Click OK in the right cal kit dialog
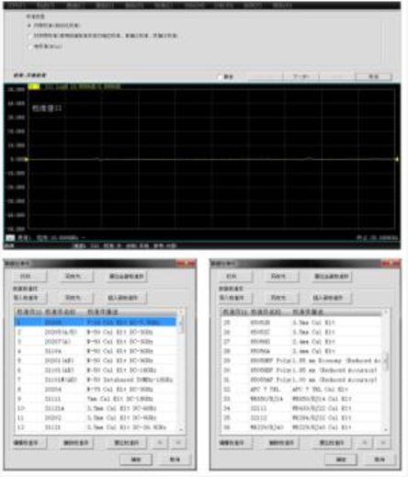Image resolution: width=408 pixels, height=477 pixels. point(341,460)
